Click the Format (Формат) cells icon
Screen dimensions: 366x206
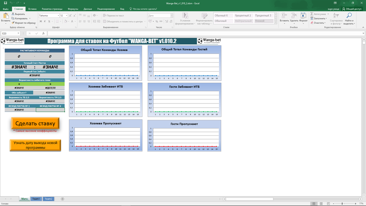303,18
